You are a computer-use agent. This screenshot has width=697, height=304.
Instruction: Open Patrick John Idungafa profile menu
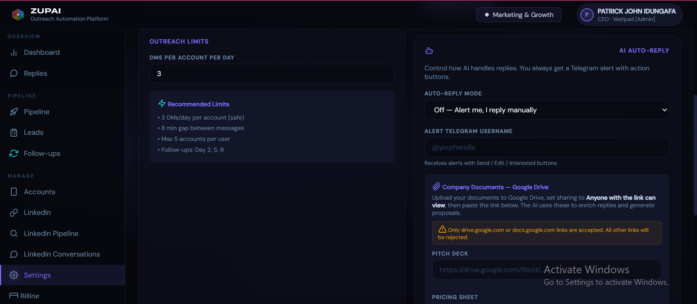629,15
